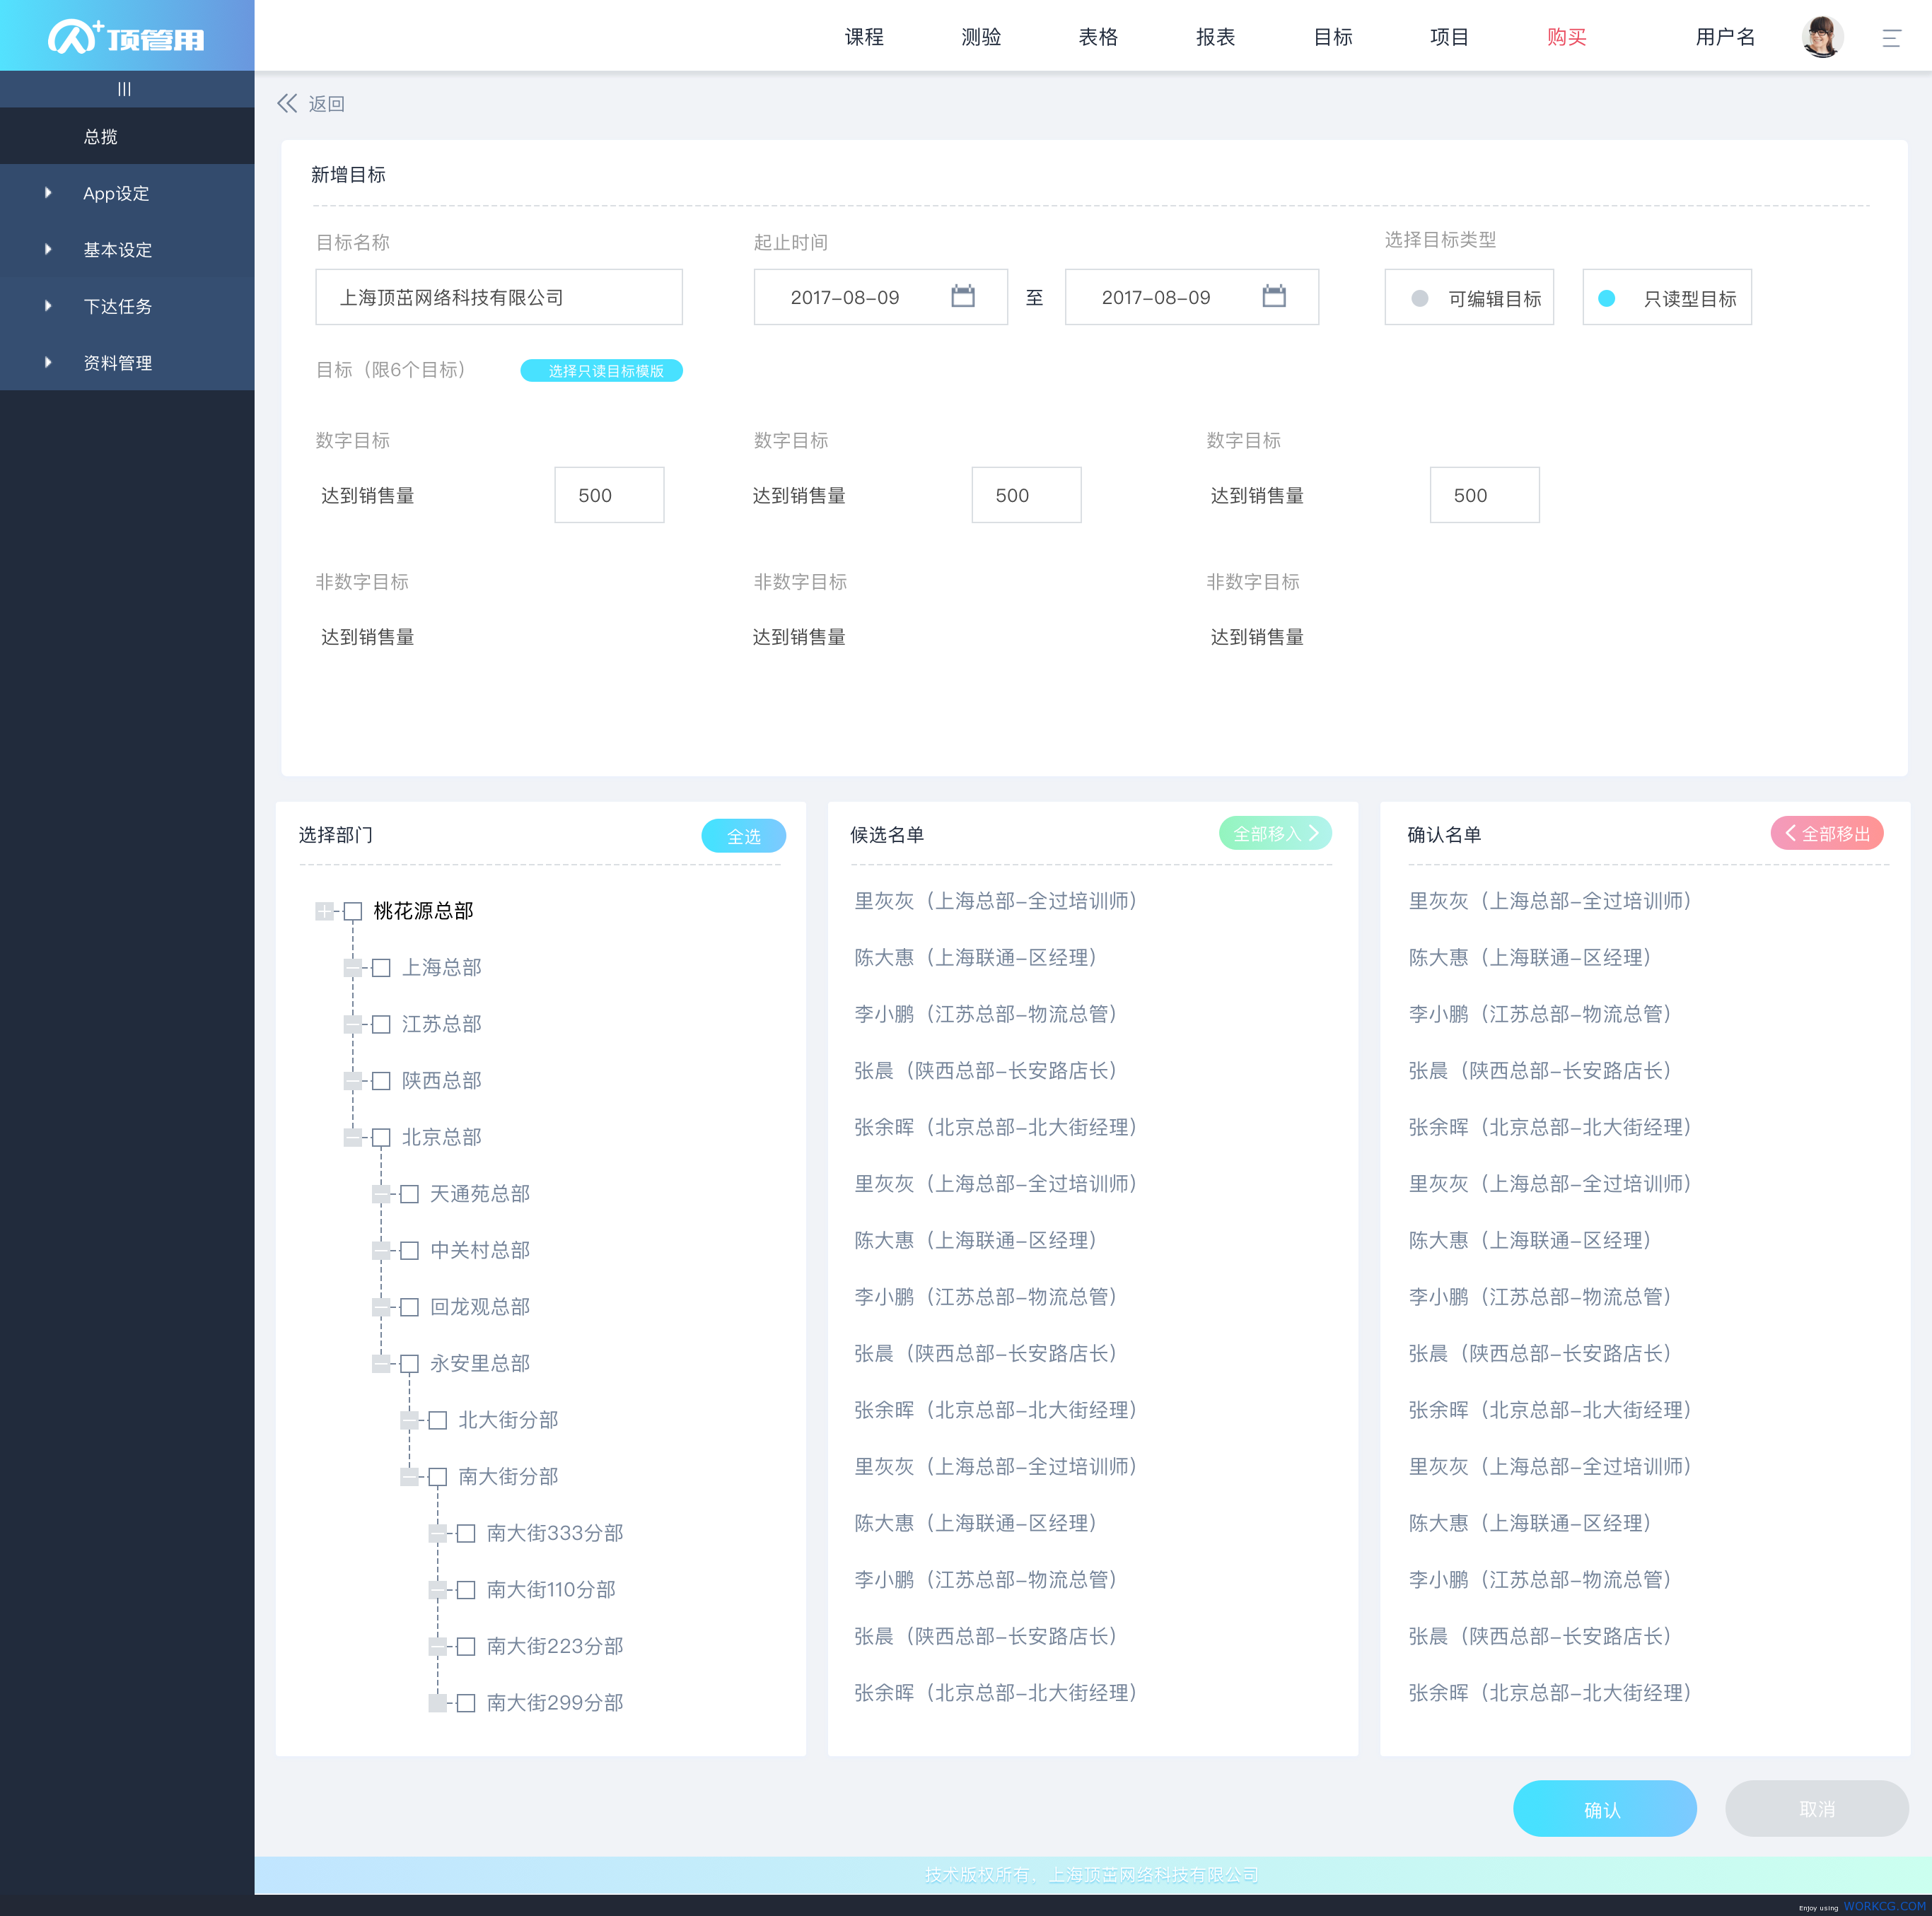Open the 表格 top menu
1932x1916 pixels.
[x=1098, y=37]
